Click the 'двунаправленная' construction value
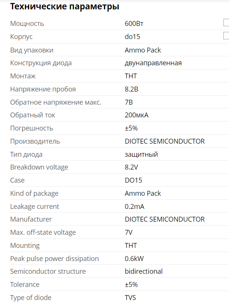 tap(153, 63)
